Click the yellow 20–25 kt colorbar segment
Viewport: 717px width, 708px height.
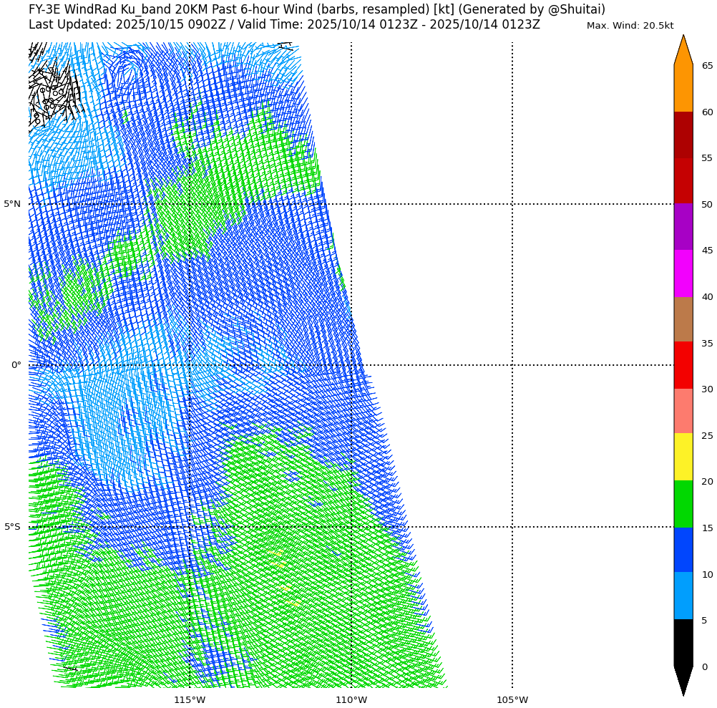[683, 457]
